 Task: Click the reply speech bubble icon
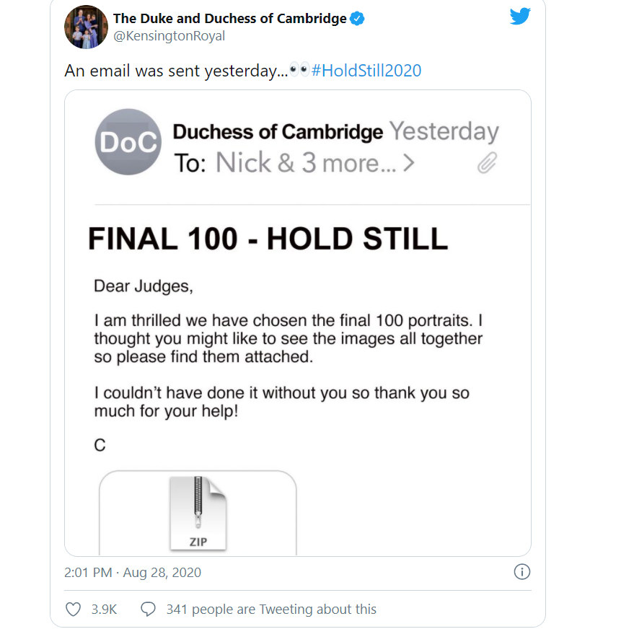pos(148,610)
